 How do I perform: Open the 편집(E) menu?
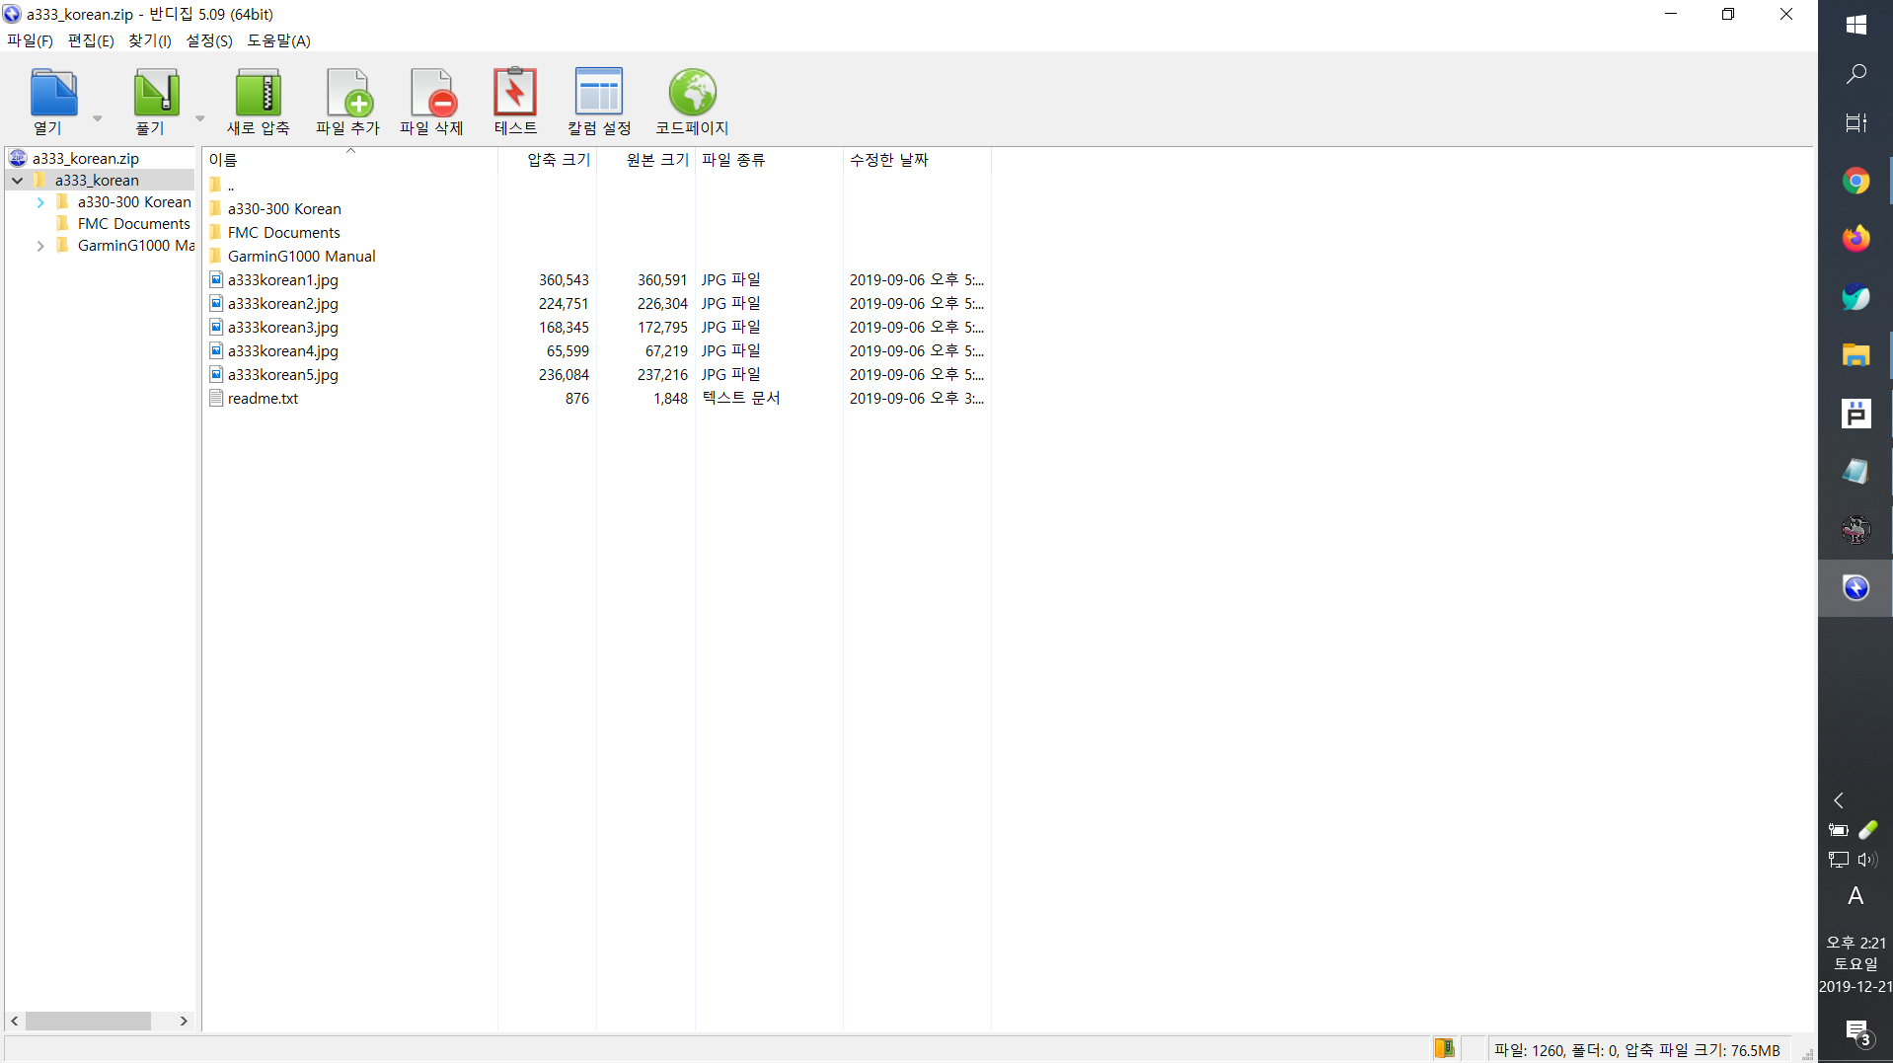[90, 40]
